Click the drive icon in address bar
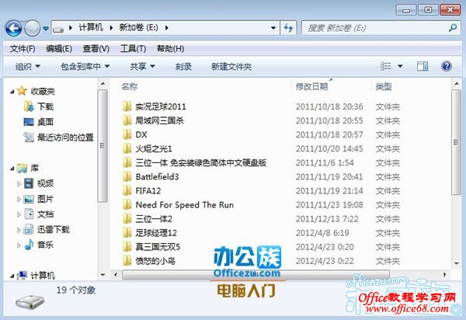 58,29
